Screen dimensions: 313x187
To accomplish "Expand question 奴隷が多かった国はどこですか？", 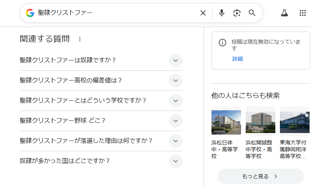I will (175, 161).
